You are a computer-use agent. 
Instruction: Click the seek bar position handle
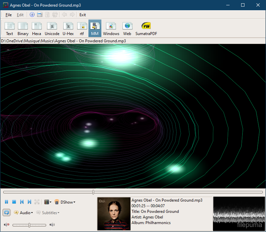click(x=93, y=192)
